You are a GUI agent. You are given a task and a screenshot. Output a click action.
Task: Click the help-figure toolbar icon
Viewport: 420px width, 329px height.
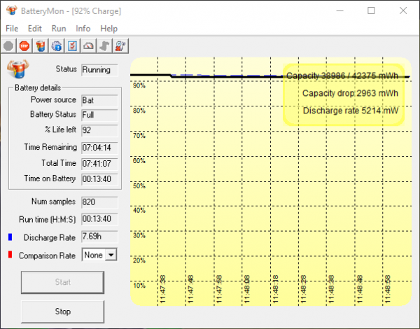click(x=120, y=46)
